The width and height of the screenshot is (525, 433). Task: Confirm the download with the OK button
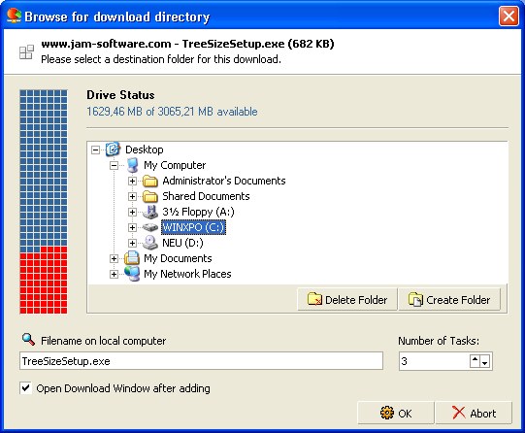point(396,413)
